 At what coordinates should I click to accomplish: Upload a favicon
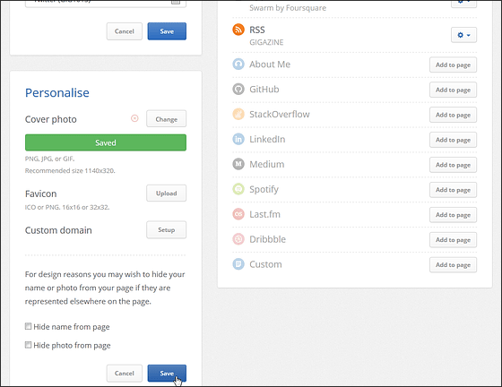(166, 193)
